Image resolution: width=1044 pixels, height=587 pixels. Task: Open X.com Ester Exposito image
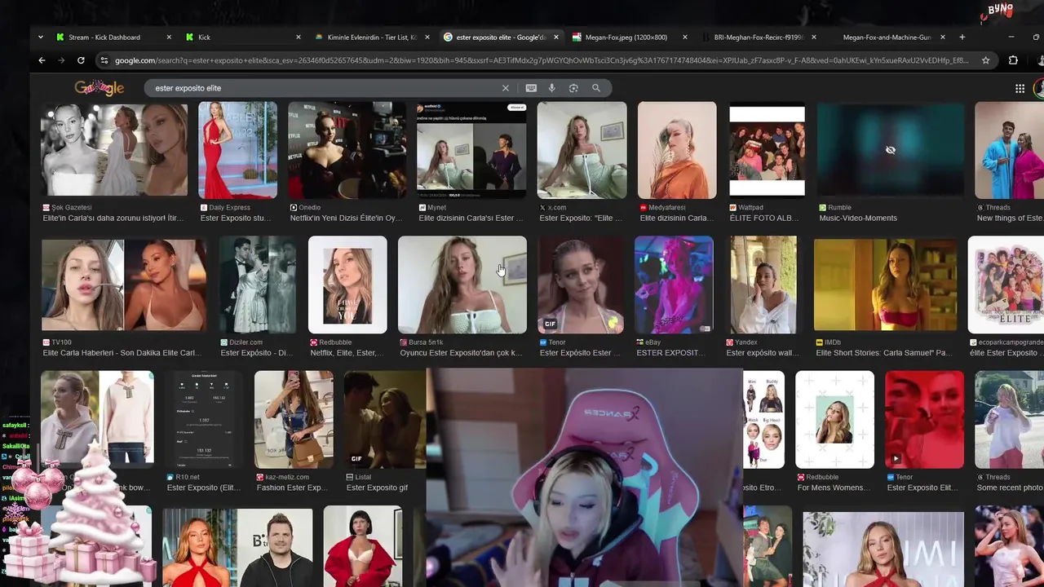pyautogui.click(x=582, y=150)
